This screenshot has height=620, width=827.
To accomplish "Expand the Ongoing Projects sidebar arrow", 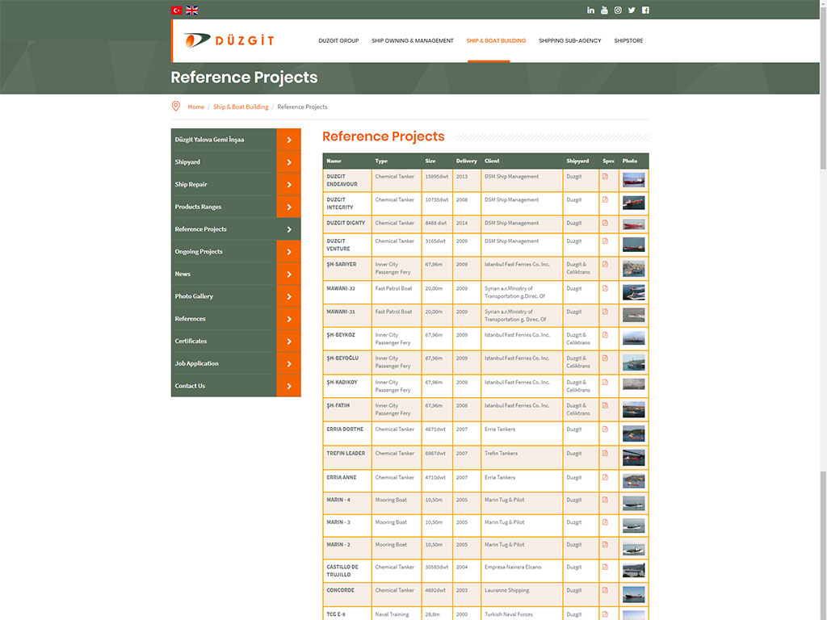I will [288, 252].
